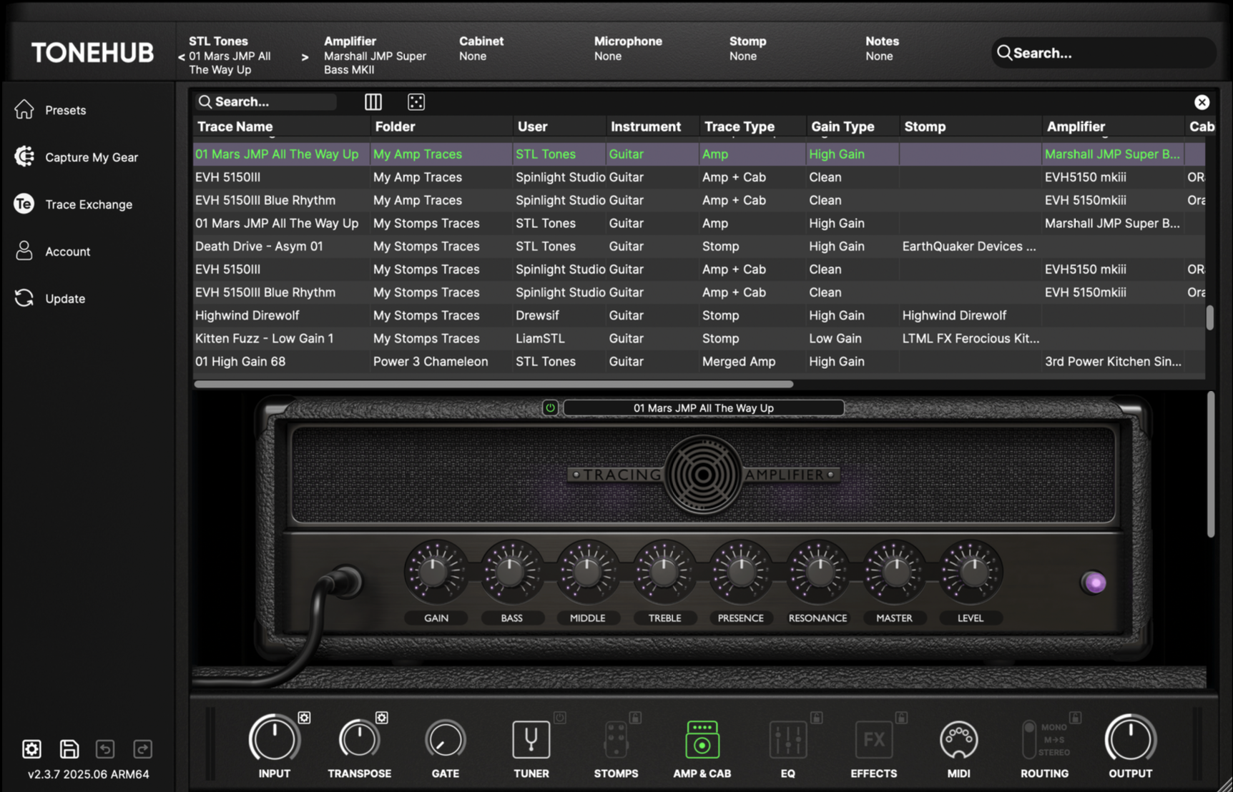This screenshot has height=792, width=1233.
Task: Select the 01 High Gain 68 trace
Action: [699, 362]
